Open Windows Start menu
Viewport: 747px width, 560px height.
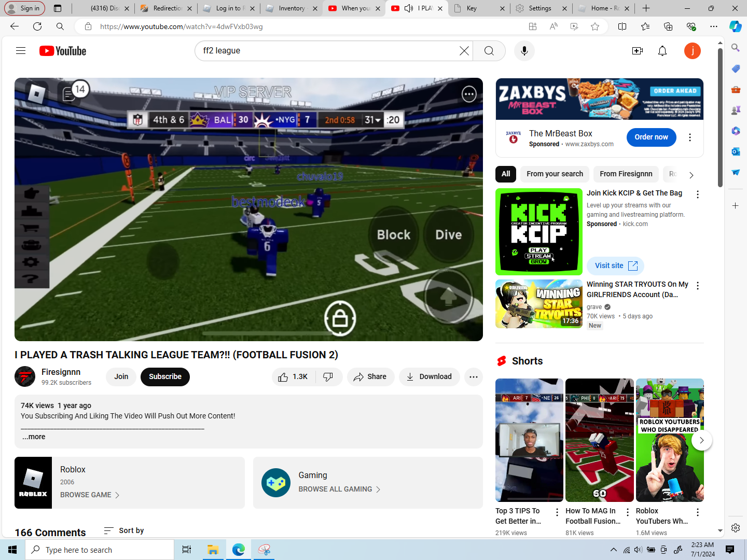[12, 550]
